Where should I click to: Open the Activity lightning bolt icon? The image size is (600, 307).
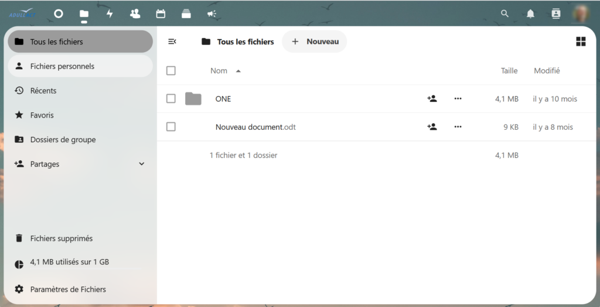coord(110,14)
